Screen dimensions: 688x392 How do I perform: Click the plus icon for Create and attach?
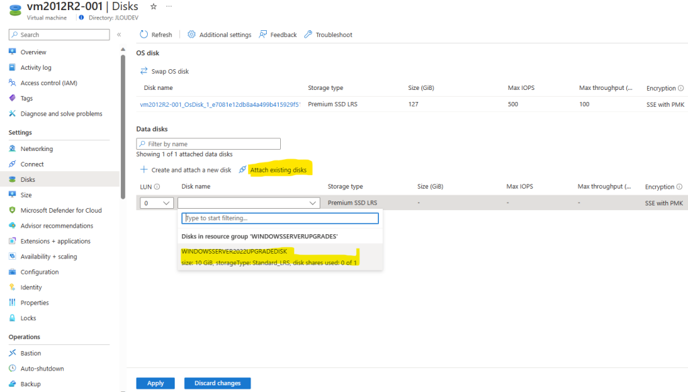144,169
